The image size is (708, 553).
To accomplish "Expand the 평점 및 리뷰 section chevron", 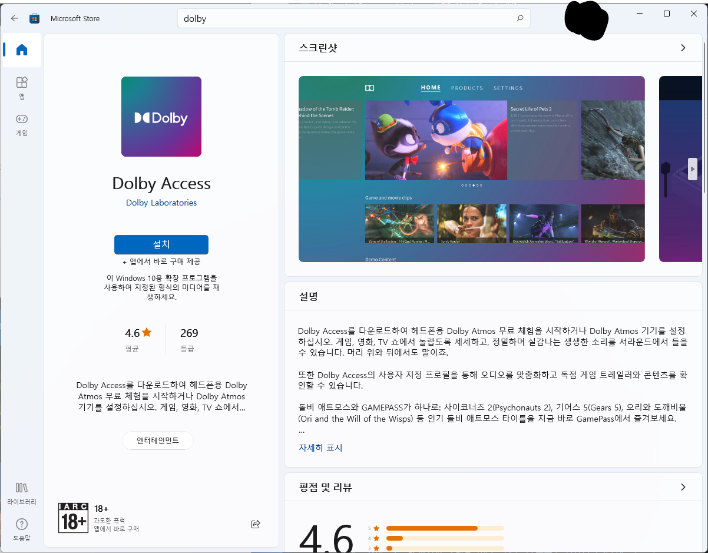I will click(683, 487).
